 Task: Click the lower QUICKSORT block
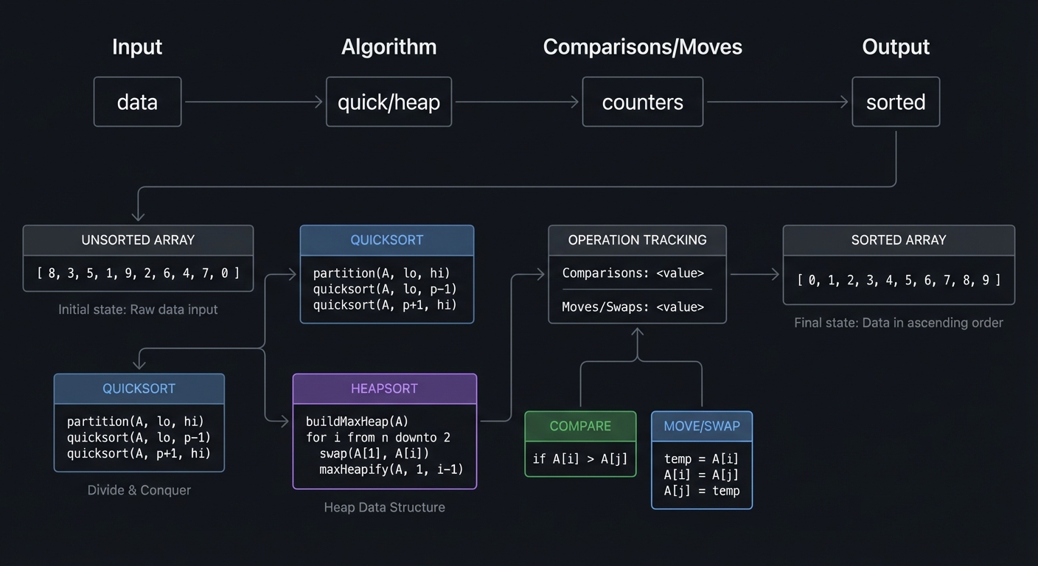(x=139, y=424)
